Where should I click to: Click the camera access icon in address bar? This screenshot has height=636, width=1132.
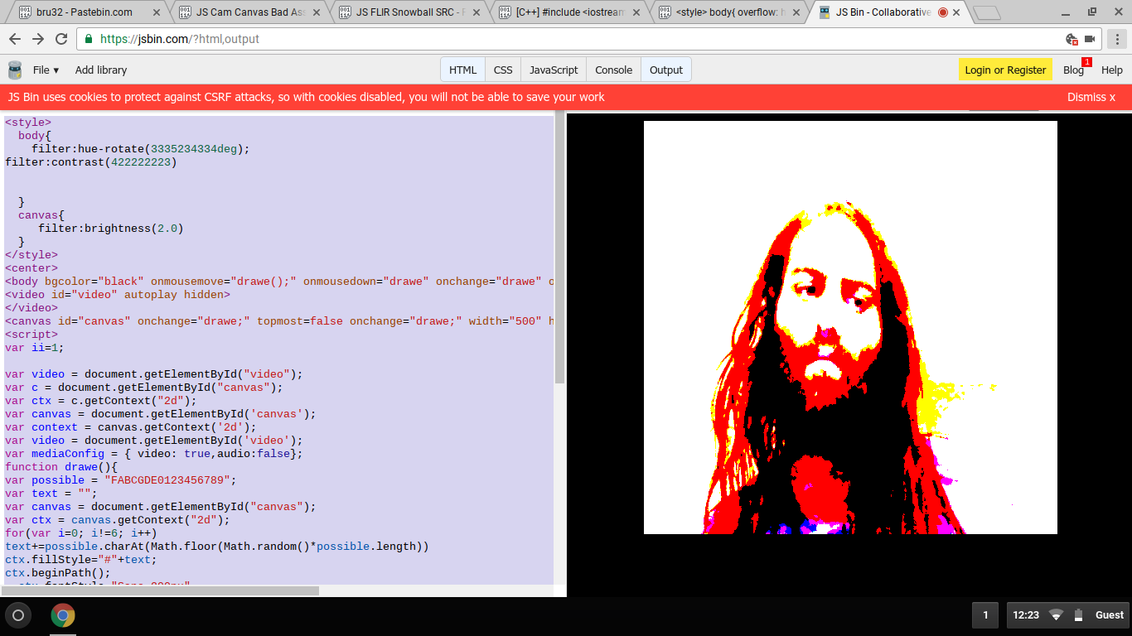pos(1090,39)
